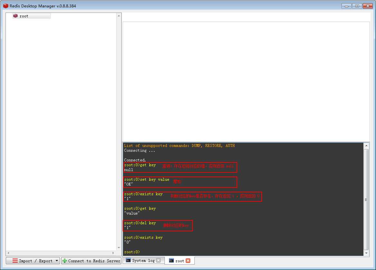This screenshot has width=376, height=270.
Task: Click console scrollbar up arrow
Action: (366, 145)
